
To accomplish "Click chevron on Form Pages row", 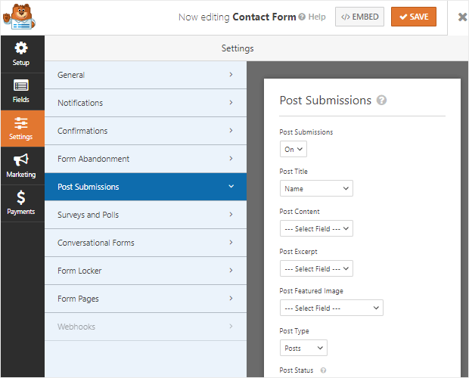I will coord(231,298).
